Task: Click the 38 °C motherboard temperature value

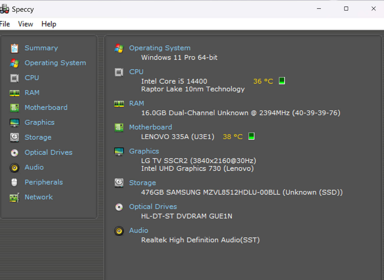Action: pos(233,137)
